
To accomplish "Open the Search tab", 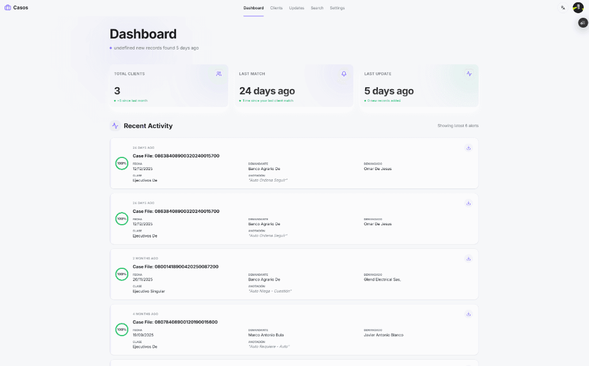I will [317, 8].
